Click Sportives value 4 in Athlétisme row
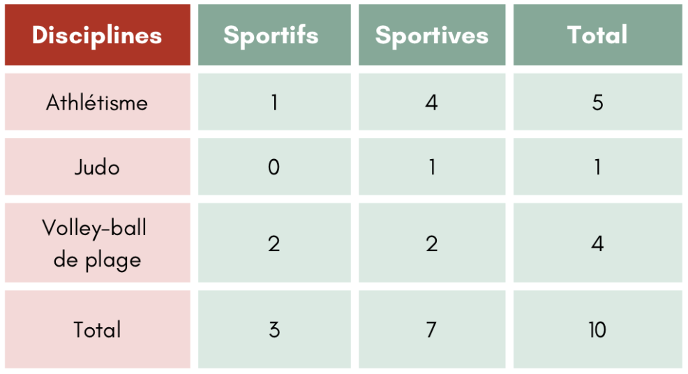Image resolution: width=688 pixels, height=374 pixels. 432,103
